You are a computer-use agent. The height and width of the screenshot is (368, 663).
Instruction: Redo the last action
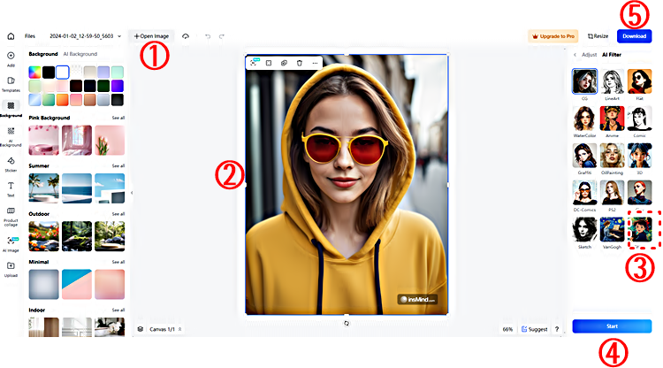(222, 36)
